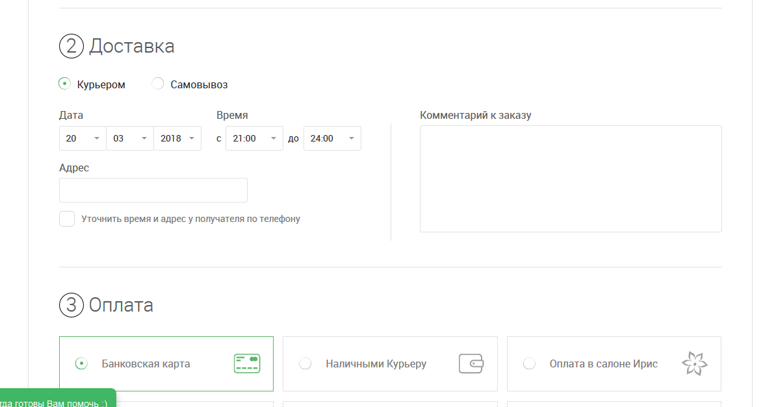This screenshot has width=776, height=407.
Task: Choose Оплата в салоне Ирис radio
Action: click(529, 364)
